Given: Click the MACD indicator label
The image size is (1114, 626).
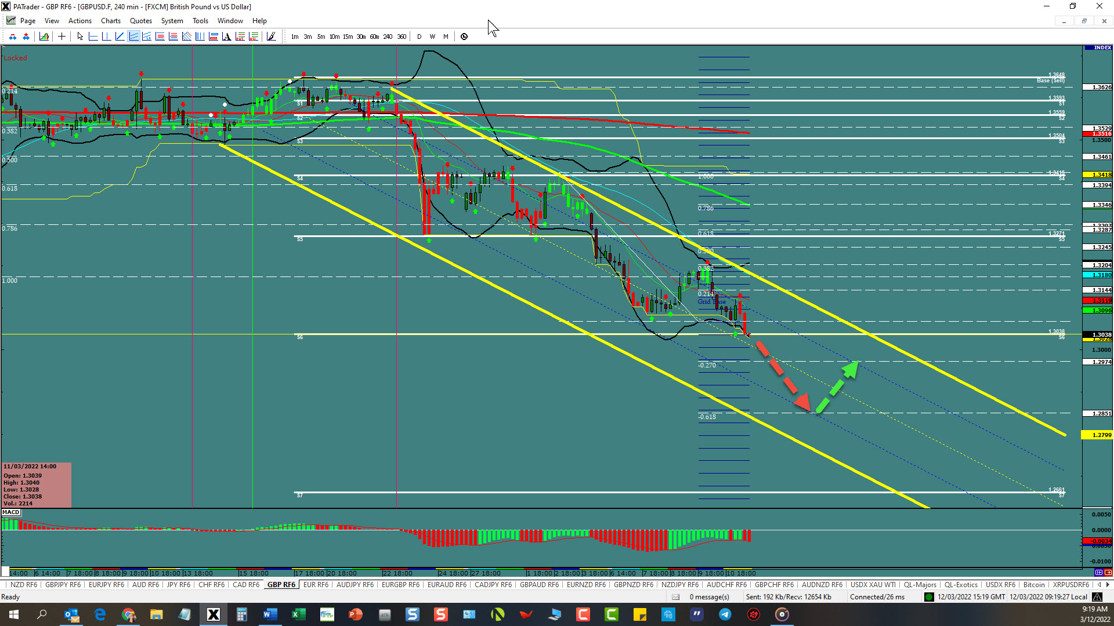Looking at the screenshot, I should point(11,512).
